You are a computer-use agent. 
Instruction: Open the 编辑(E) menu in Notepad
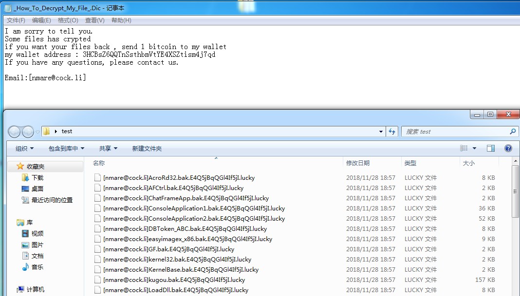41,20
